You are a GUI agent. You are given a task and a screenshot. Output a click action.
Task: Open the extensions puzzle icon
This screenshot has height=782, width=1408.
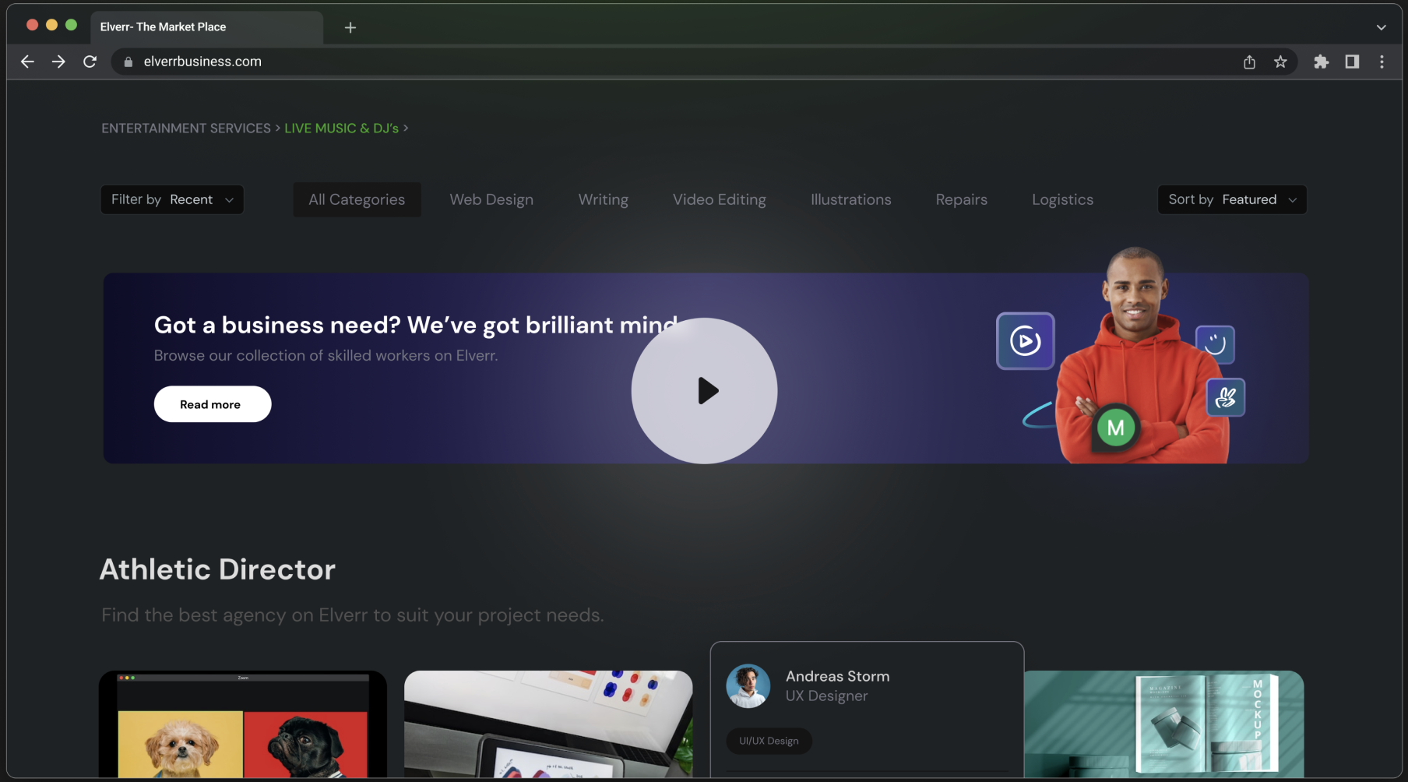pyautogui.click(x=1321, y=62)
